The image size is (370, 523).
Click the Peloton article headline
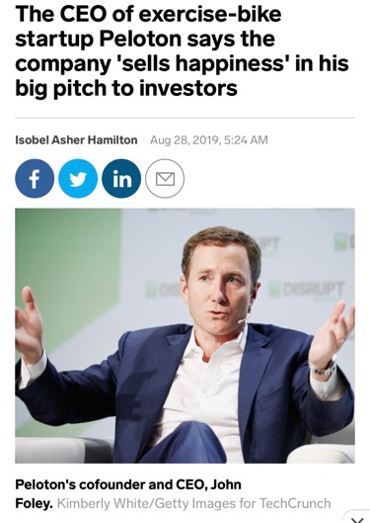pos(182,51)
